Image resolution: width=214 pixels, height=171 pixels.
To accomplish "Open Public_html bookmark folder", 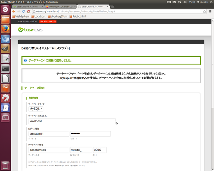I will pyautogui.click(x=78, y=16).
